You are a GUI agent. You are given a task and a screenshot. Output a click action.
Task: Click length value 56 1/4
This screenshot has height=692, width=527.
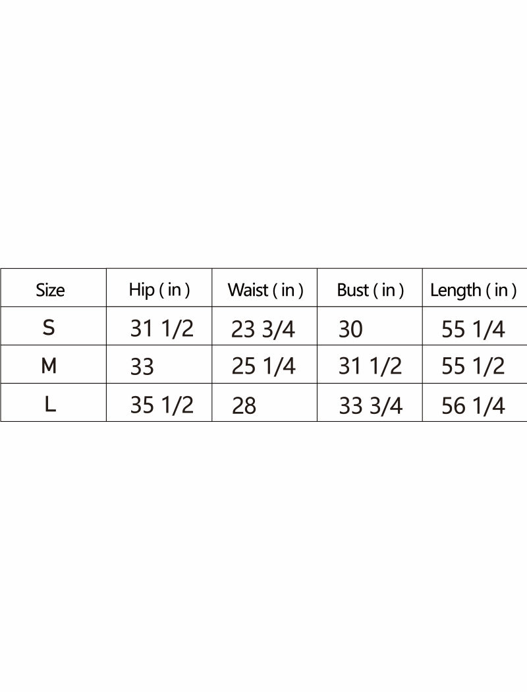pos(473,405)
